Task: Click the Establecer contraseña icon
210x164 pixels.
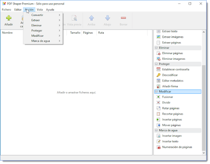Action: 158,69
